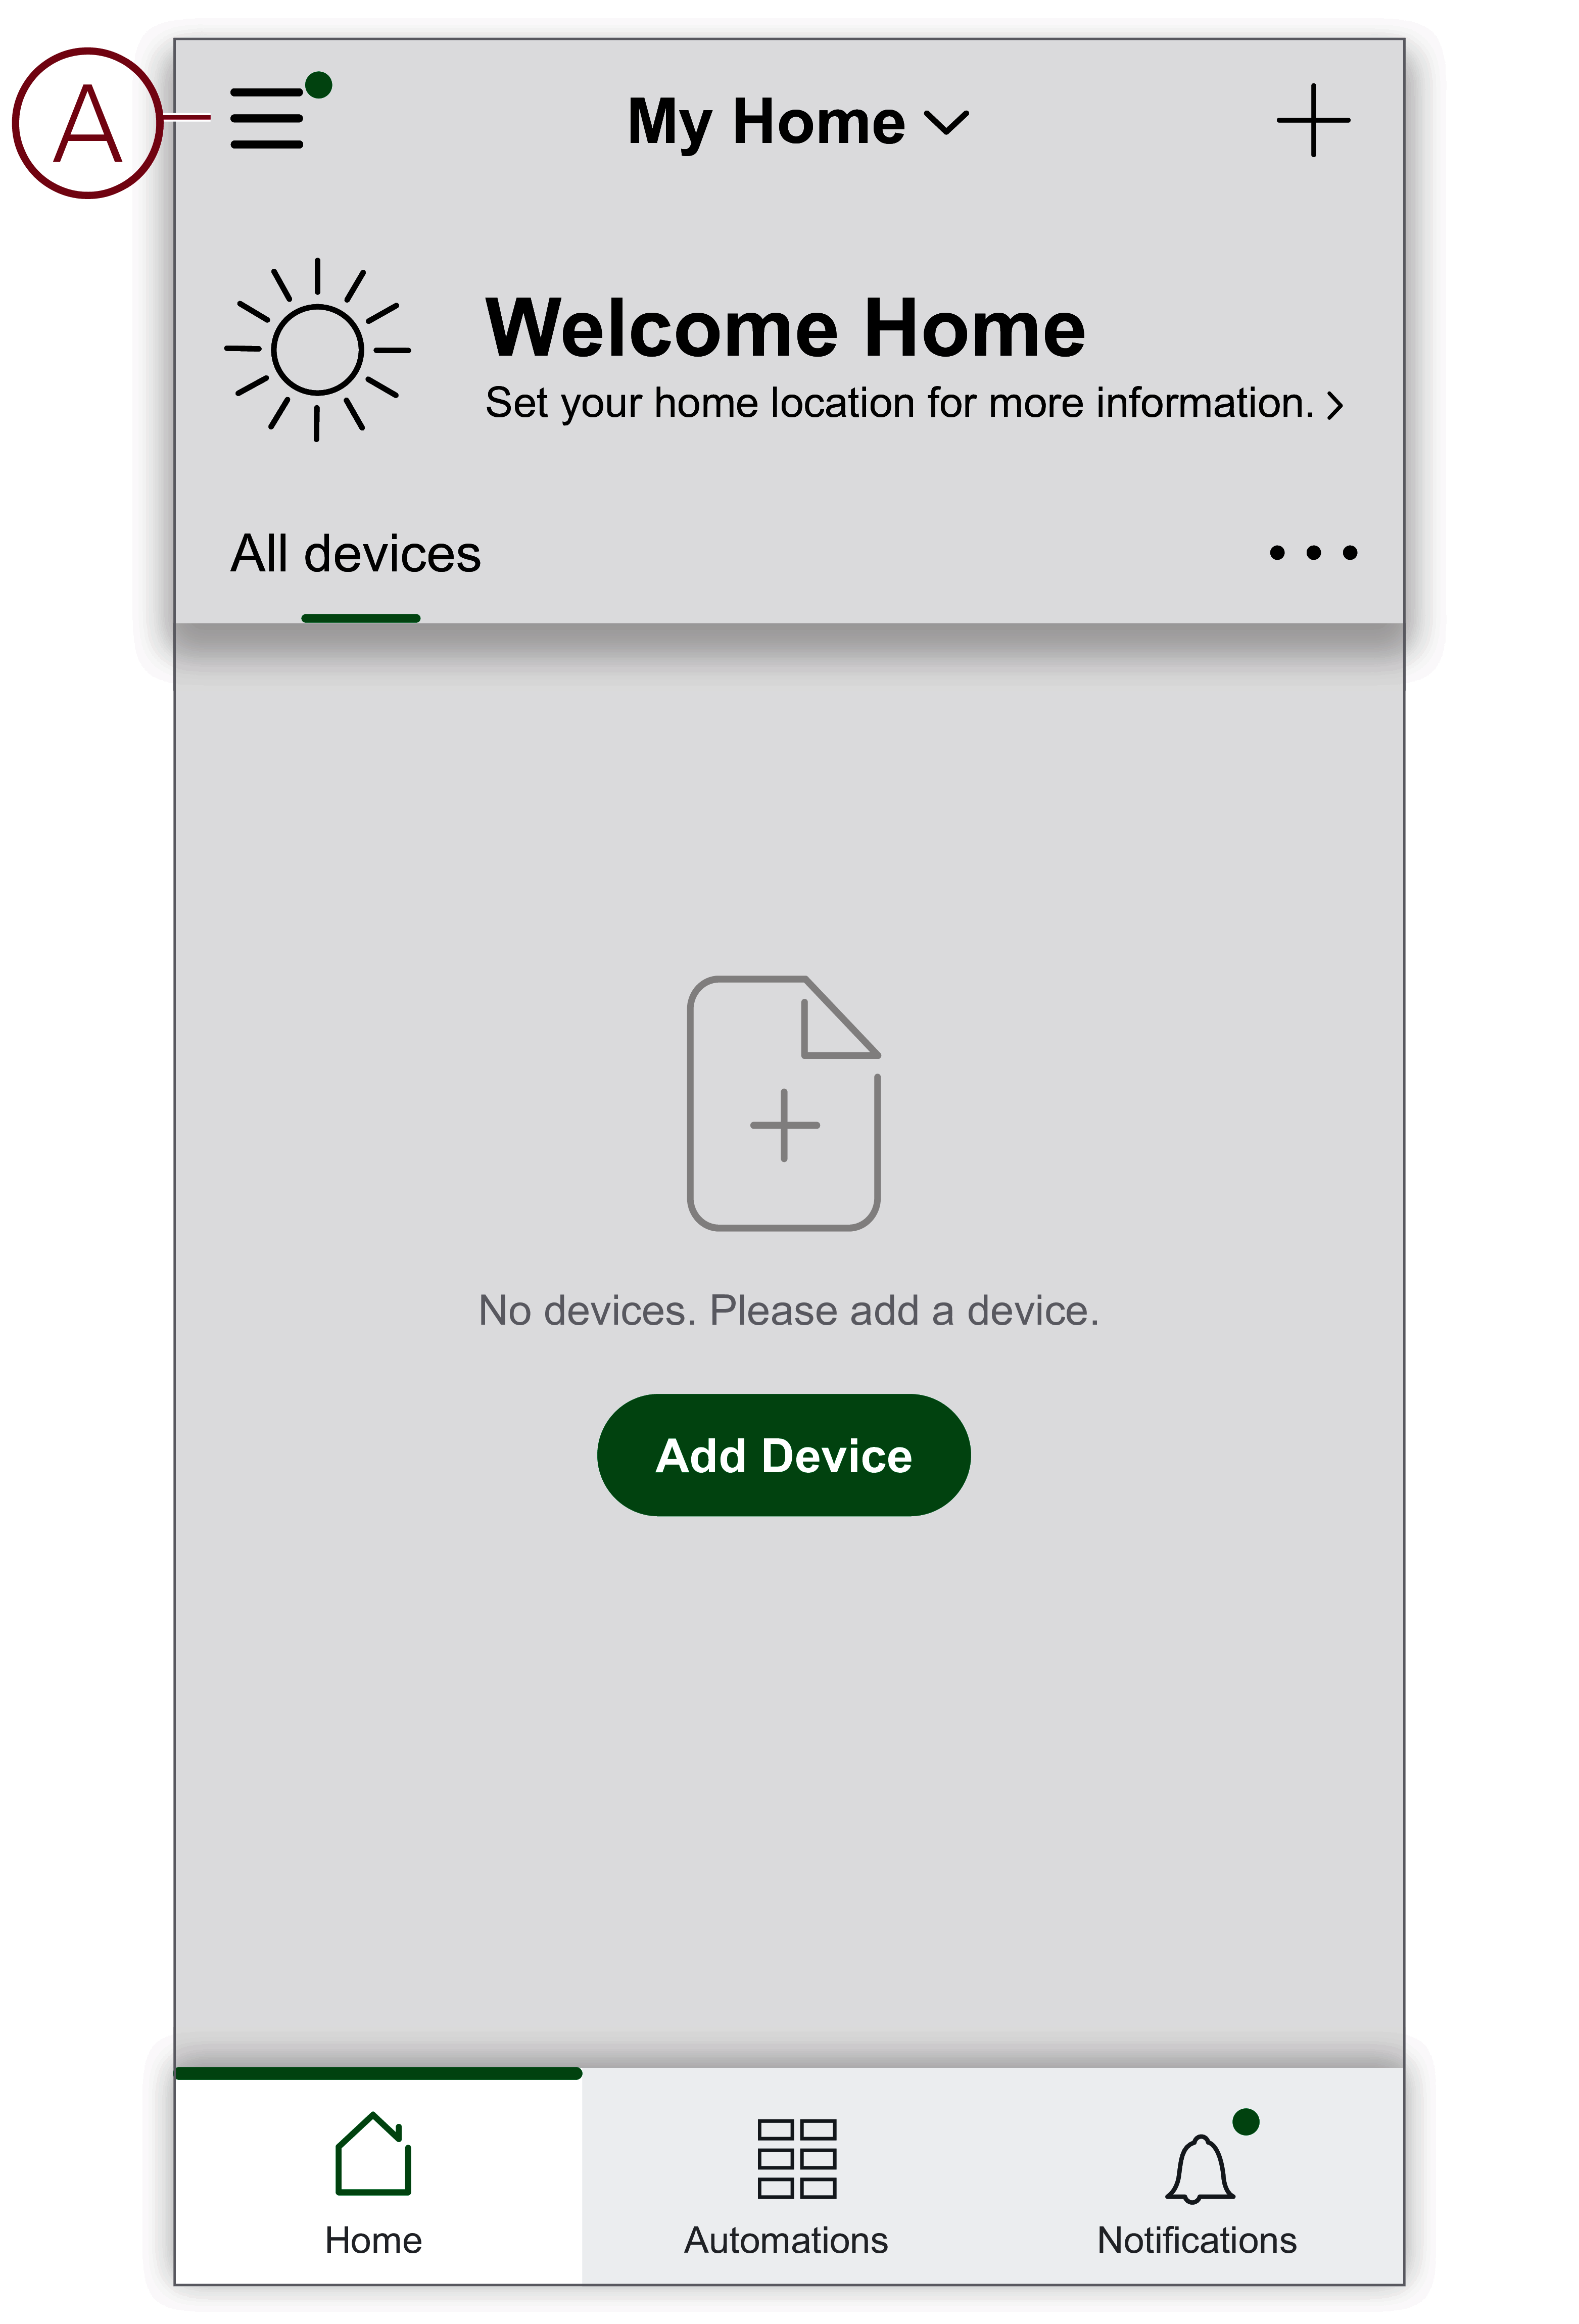Tap the Automations grid icon

click(x=796, y=2158)
